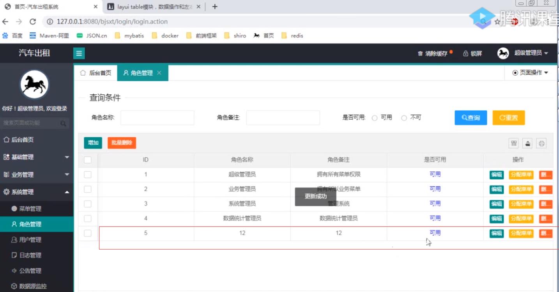Image resolution: width=559 pixels, height=292 pixels.
Task: Check the checkbox for row 超级管理员
Action: pyautogui.click(x=88, y=175)
